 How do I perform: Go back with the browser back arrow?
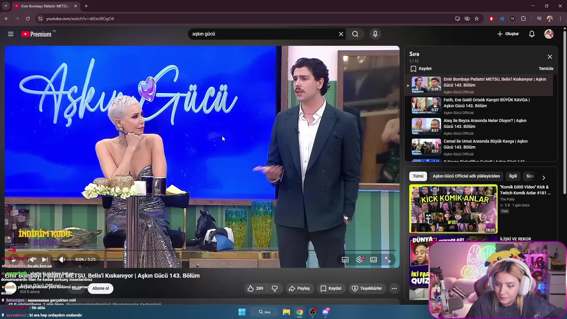coord(6,19)
